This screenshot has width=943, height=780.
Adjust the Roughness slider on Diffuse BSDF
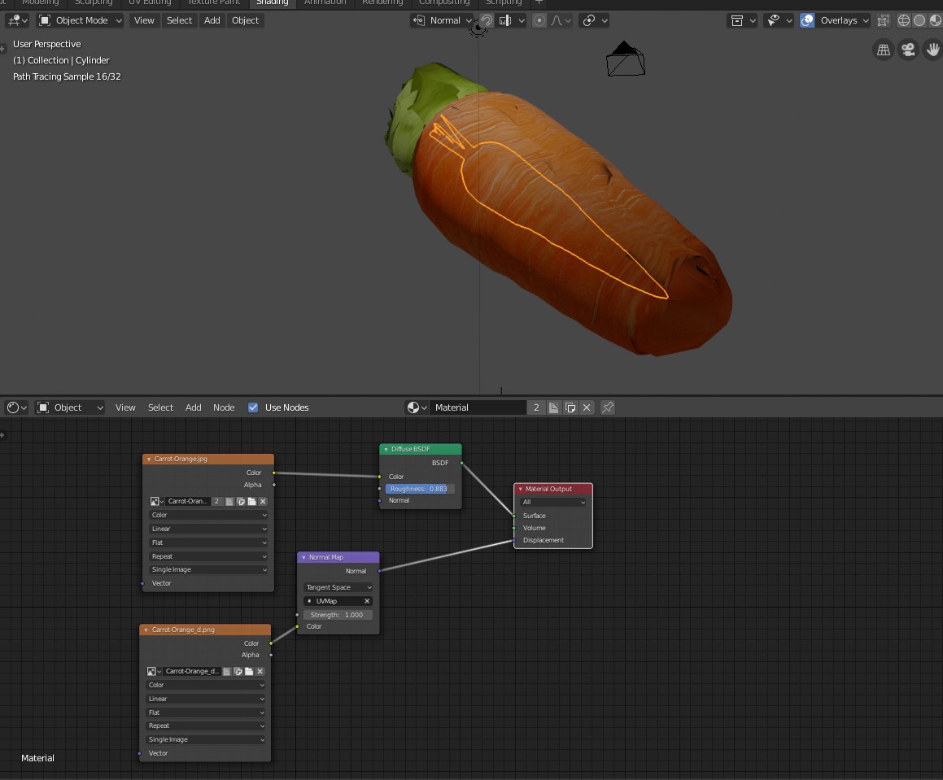pyautogui.click(x=419, y=488)
